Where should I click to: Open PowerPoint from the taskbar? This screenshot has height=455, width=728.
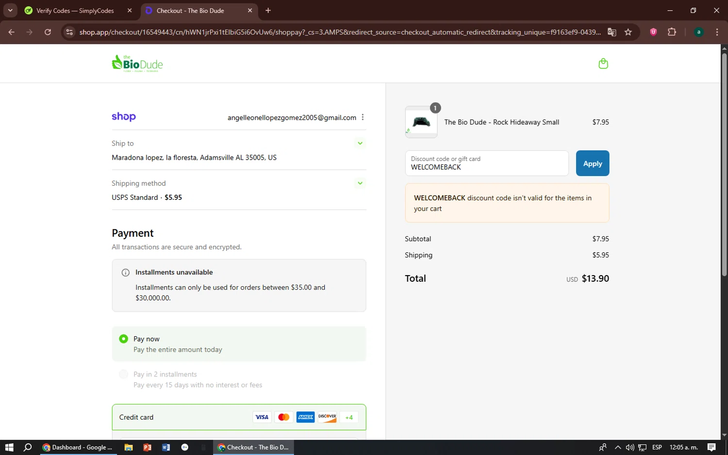tap(147, 447)
